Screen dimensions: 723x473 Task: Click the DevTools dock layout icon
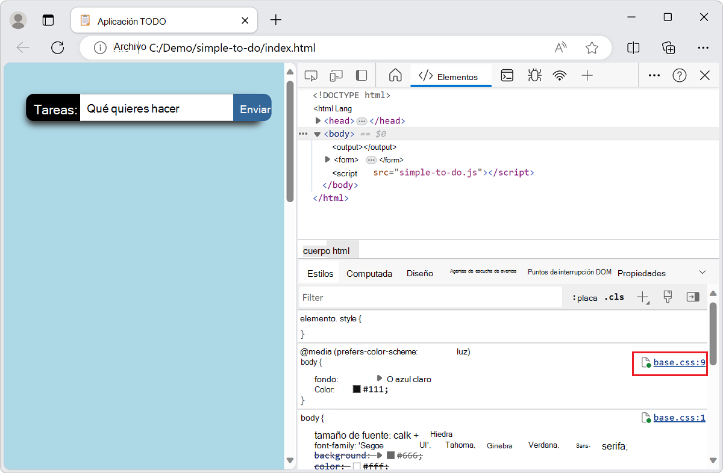click(x=361, y=75)
